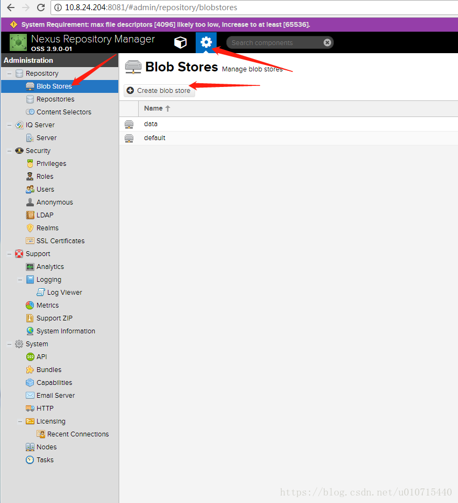
Task: Click the IQ Server icon
Action: pos(19,125)
